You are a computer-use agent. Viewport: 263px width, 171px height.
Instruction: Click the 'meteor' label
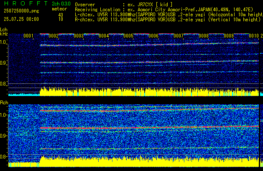[59, 9]
